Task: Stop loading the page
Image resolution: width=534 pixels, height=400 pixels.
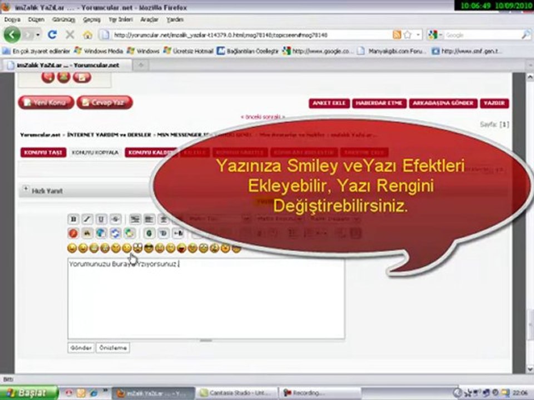Action: (70, 34)
